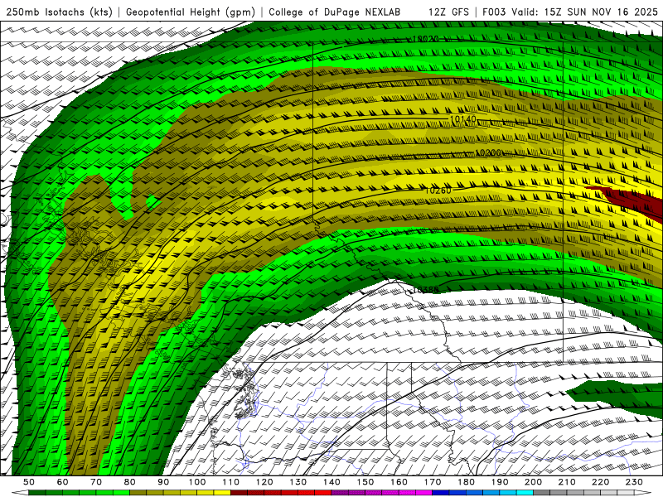Click the 220 value in the legend

pos(600,482)
